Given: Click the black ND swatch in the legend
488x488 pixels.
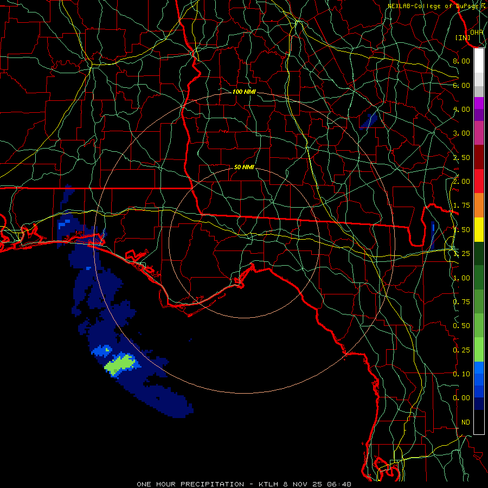Looking at the screenshot, I should [479, 422].
